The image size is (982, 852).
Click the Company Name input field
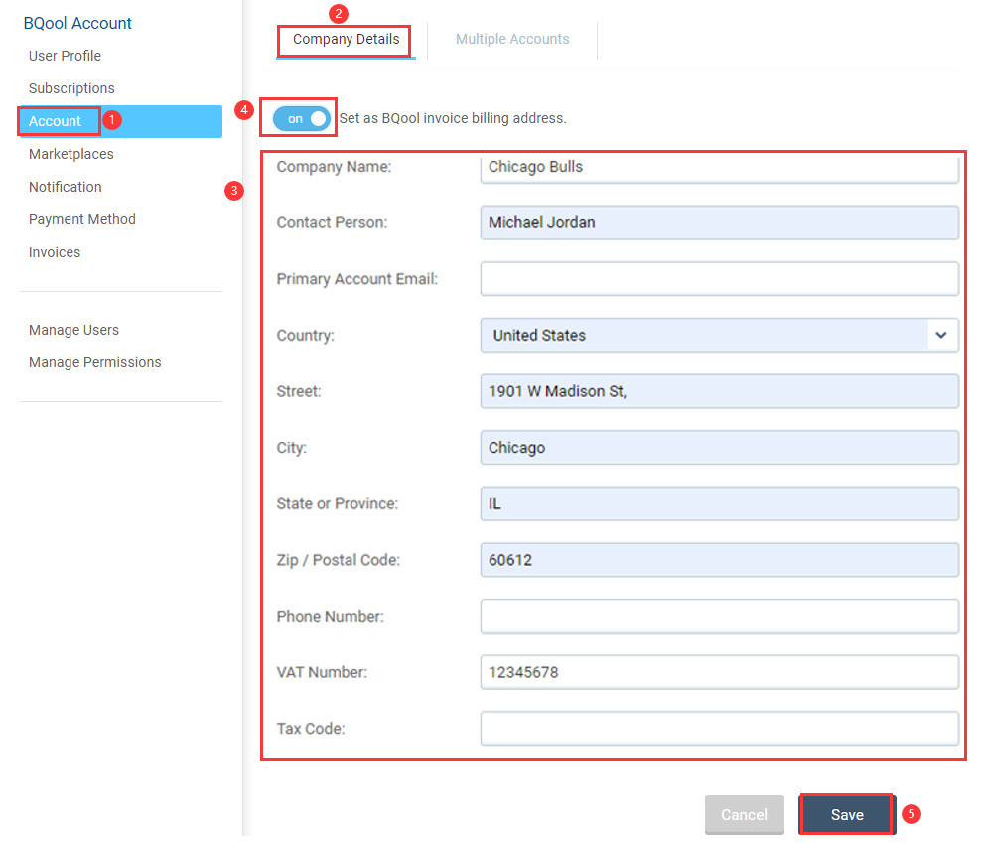coord(719,168)
